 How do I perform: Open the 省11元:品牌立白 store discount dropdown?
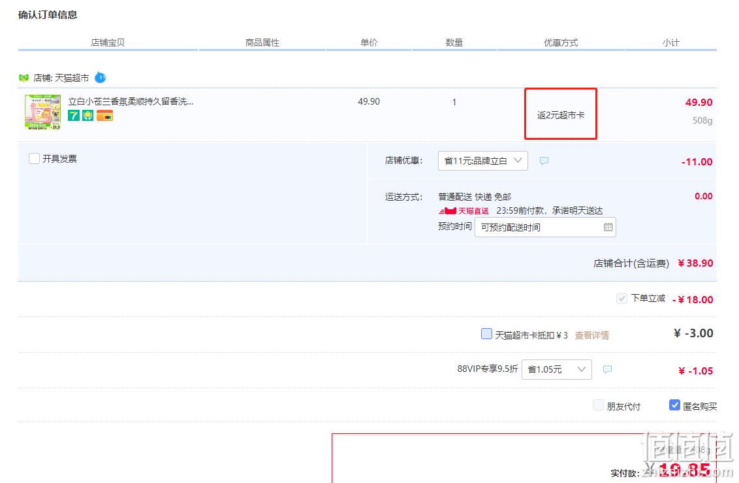click(x=482, y=161)
